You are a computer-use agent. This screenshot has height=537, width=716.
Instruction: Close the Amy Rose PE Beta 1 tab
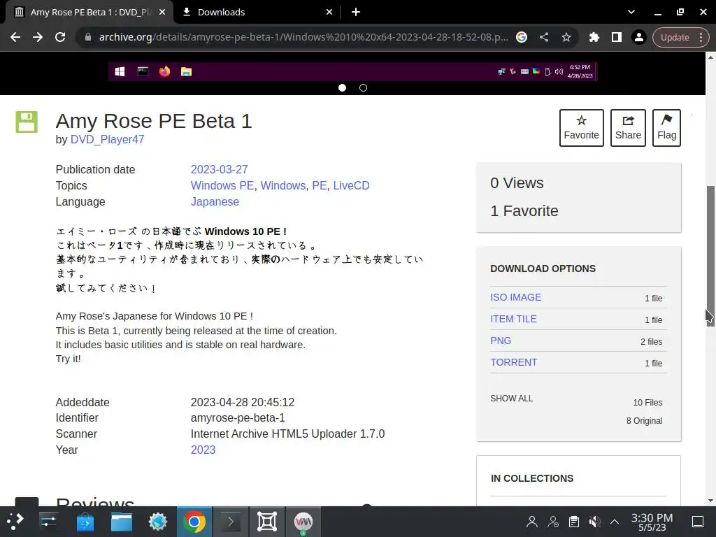(162, 13)
